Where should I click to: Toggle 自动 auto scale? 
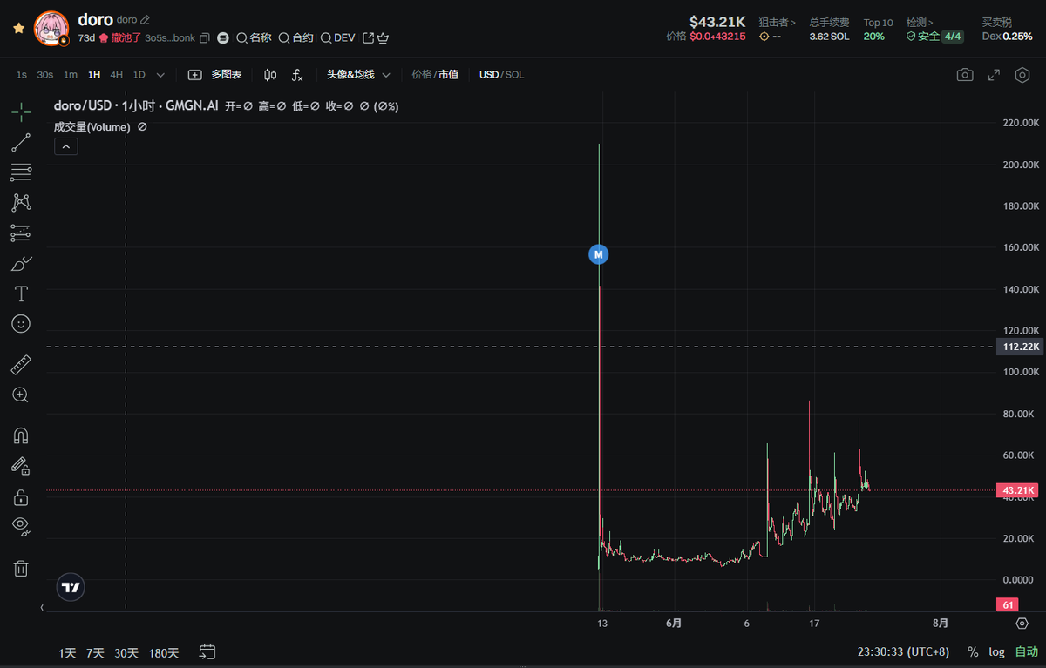1026,652
